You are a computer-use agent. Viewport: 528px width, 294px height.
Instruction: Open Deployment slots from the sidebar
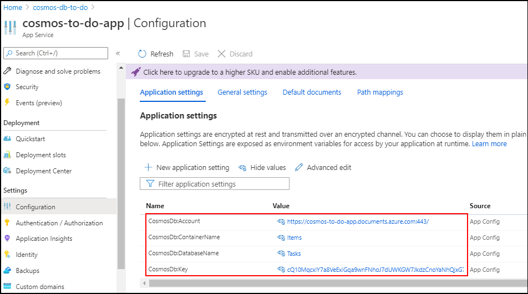coord(40,155)
